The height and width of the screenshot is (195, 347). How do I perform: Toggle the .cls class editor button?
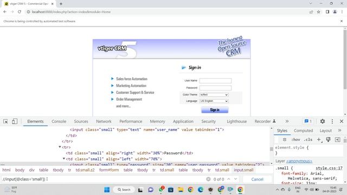[x=308, y=140]
